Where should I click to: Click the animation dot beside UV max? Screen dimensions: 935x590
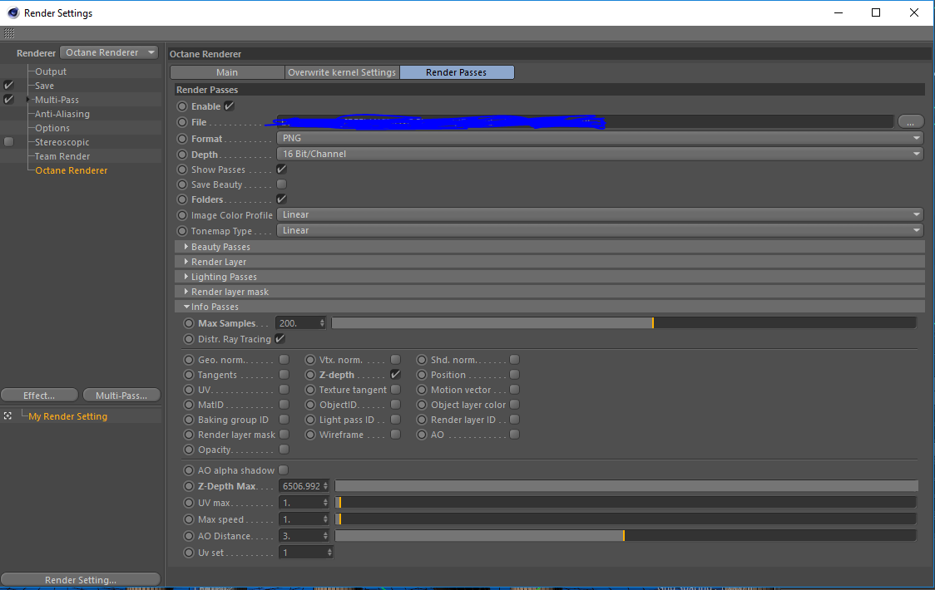tap(189, 503)
